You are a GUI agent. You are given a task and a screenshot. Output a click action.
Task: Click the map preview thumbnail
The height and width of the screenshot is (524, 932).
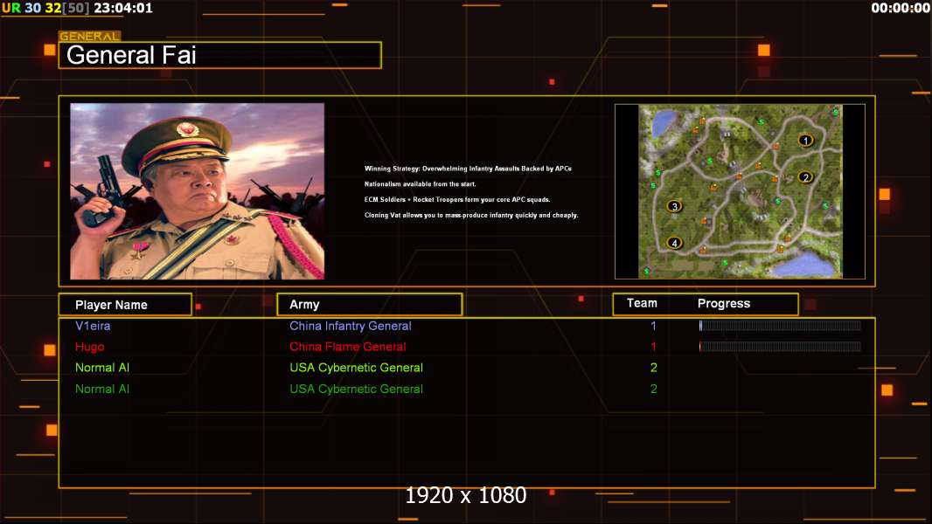pos(740,191)
